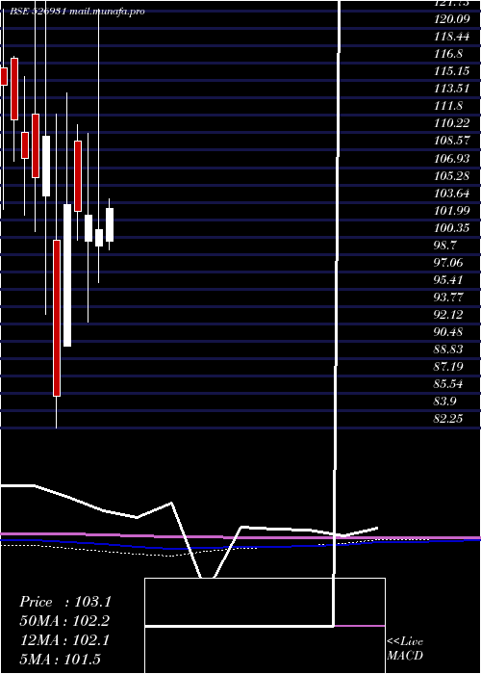Screen dimensions: 481x674
Task: Click the 12MA : 102.1 readout
Action: [65, 640]
